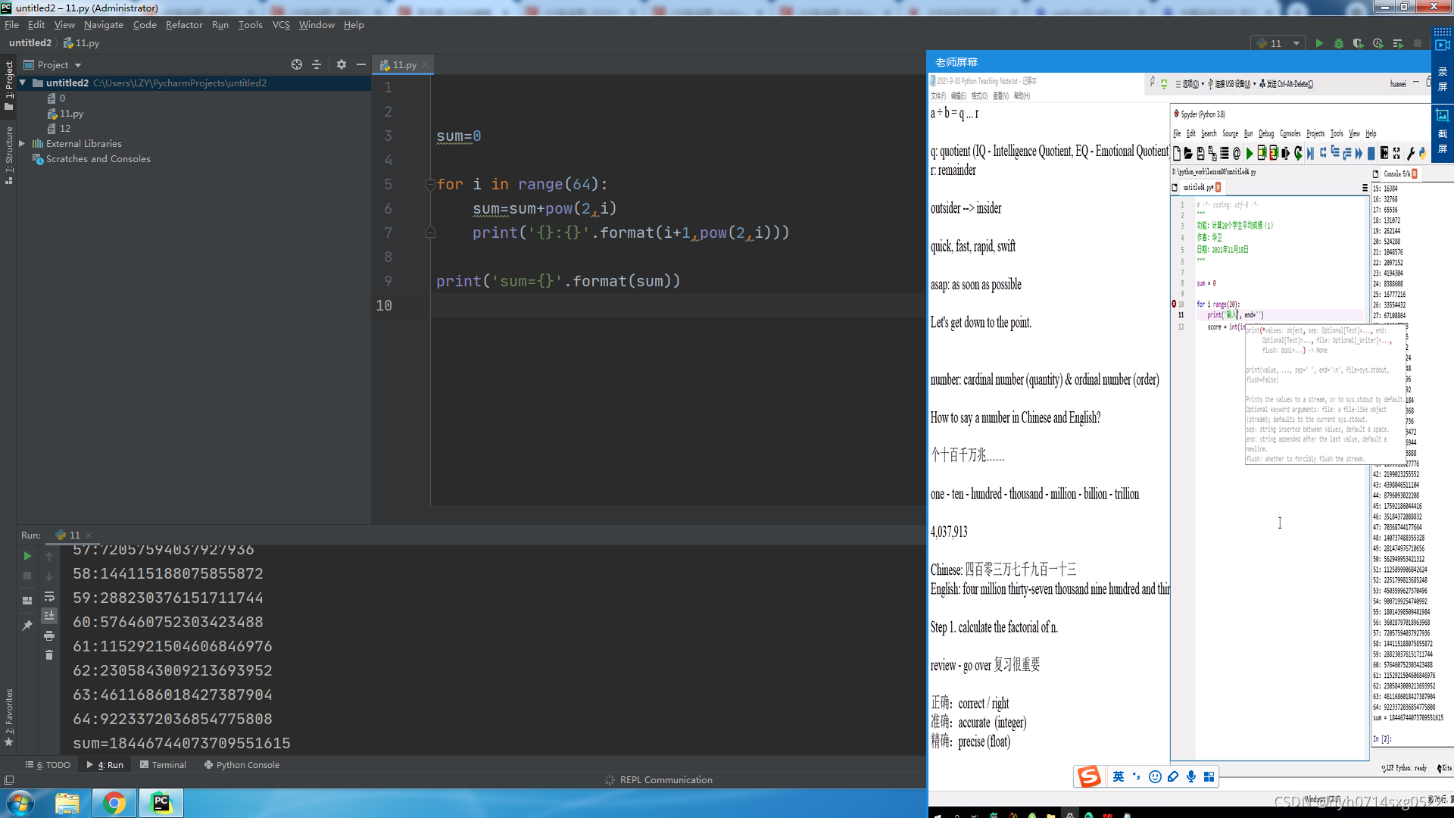Click Sogou voice input microphone
The width and height of the screenshot is (1454, 818).
pos(1191,776)
